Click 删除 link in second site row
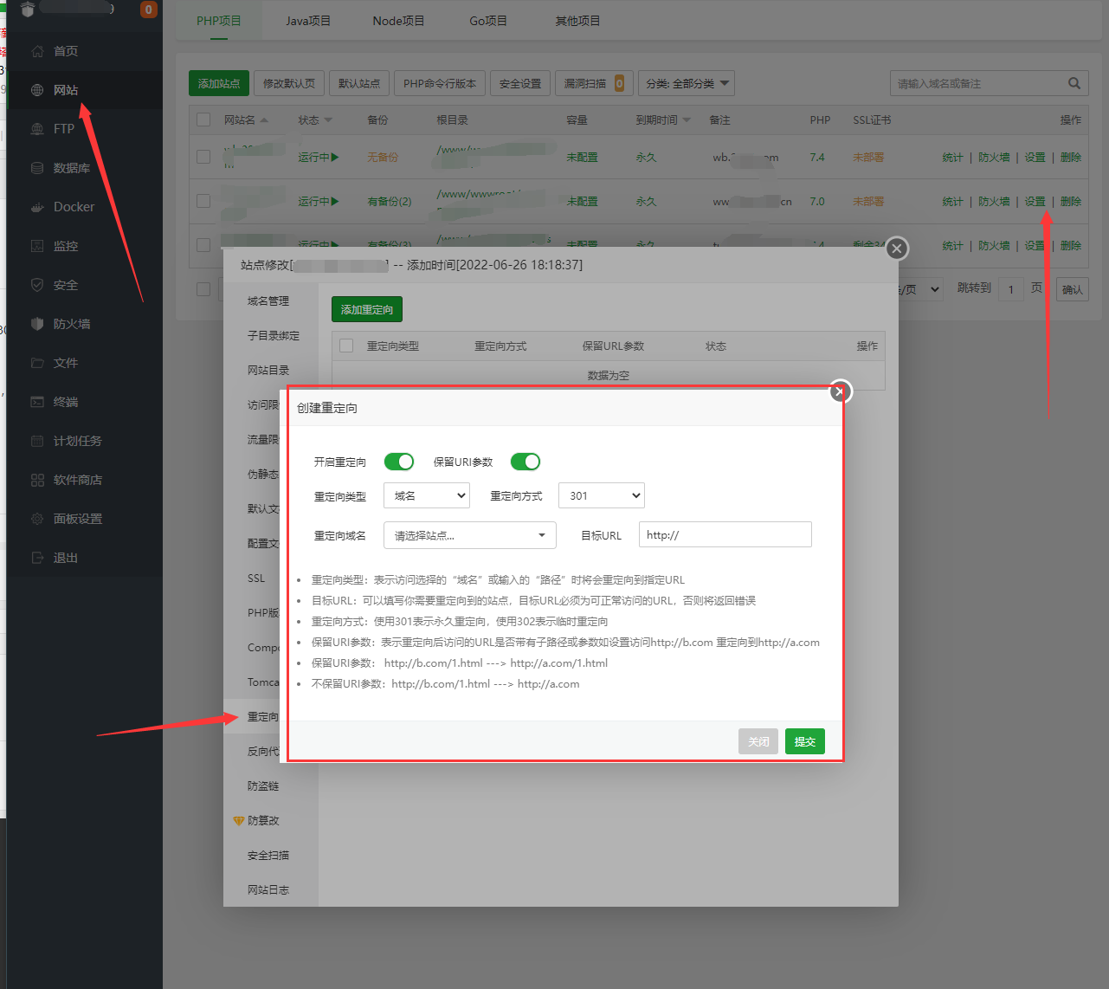Image resolution: width=1109 pixels, height=989 pixels. (1071, 201)
